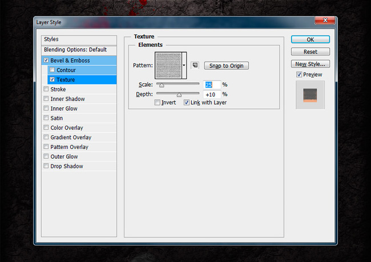371x262 pixels.
Task: Toggle the Invert checkbox
Action: tap(157, 102)
